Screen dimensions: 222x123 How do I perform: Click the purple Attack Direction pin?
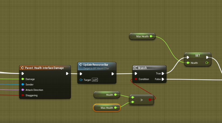pyautogui.click(x=23, y=90)
